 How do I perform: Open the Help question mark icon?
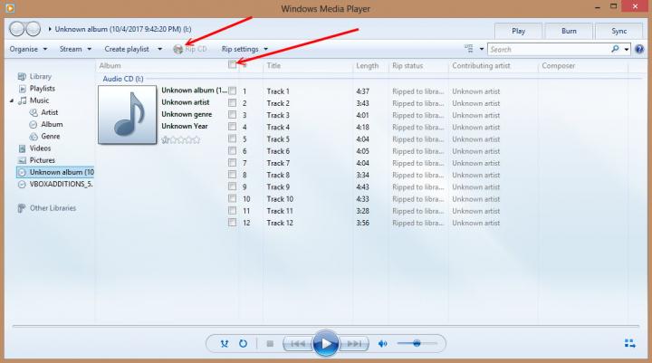tap(639, 49)
